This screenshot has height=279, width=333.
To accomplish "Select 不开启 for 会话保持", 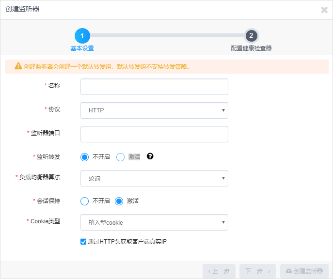I will tap(85, 201).
